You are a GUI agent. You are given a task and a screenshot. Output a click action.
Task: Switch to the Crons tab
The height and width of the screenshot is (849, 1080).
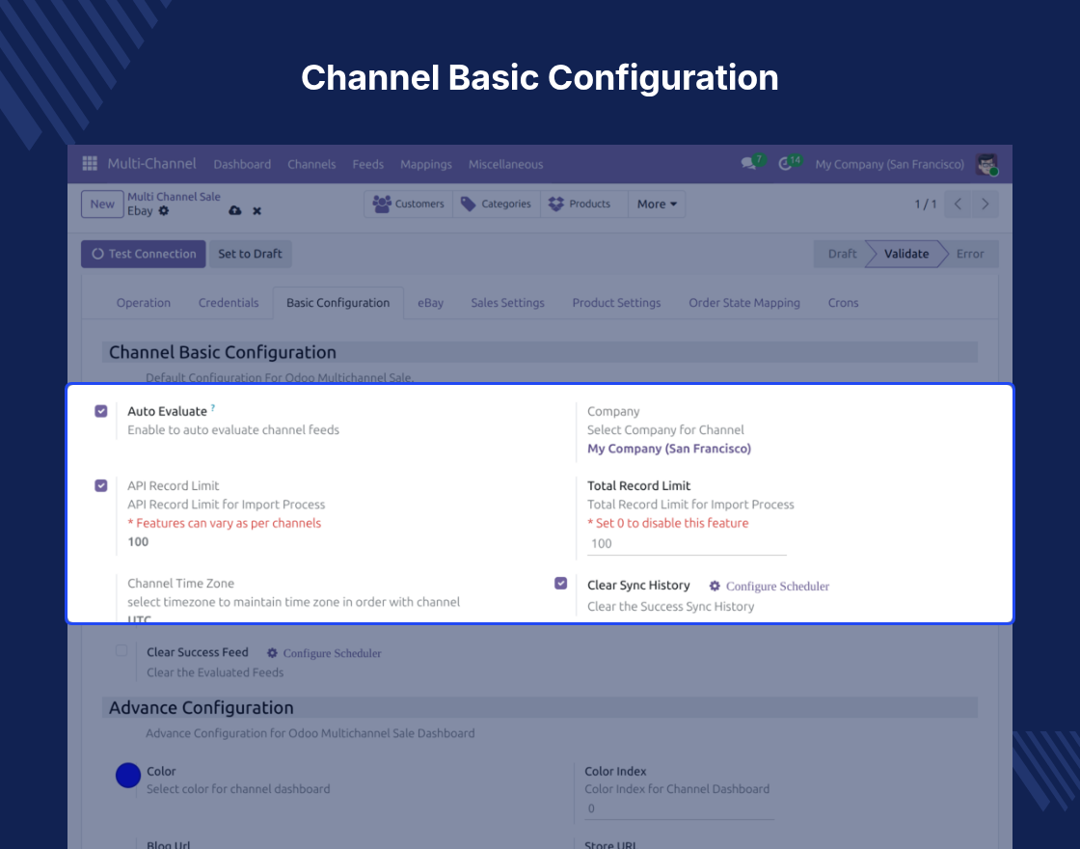pos(843,303)
